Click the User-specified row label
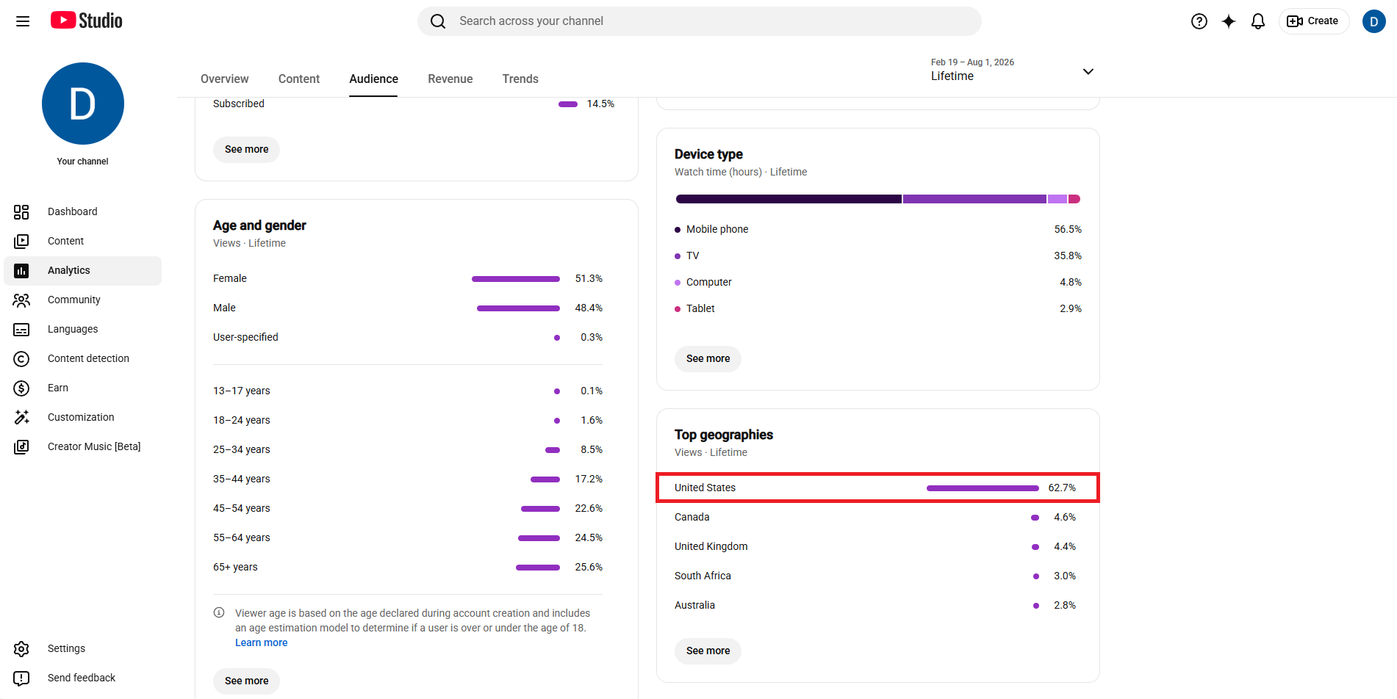 point(245,337)
